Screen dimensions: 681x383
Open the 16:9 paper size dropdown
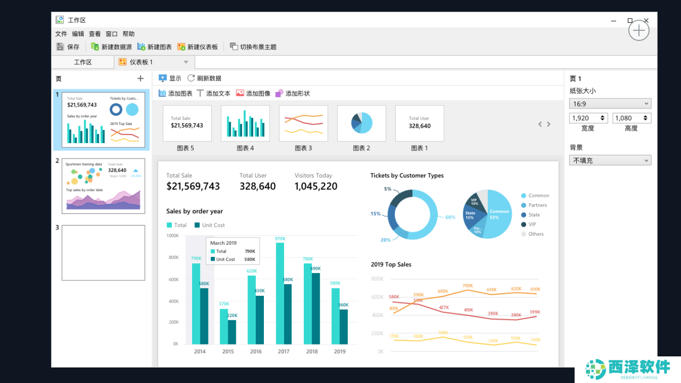(610, 104)
